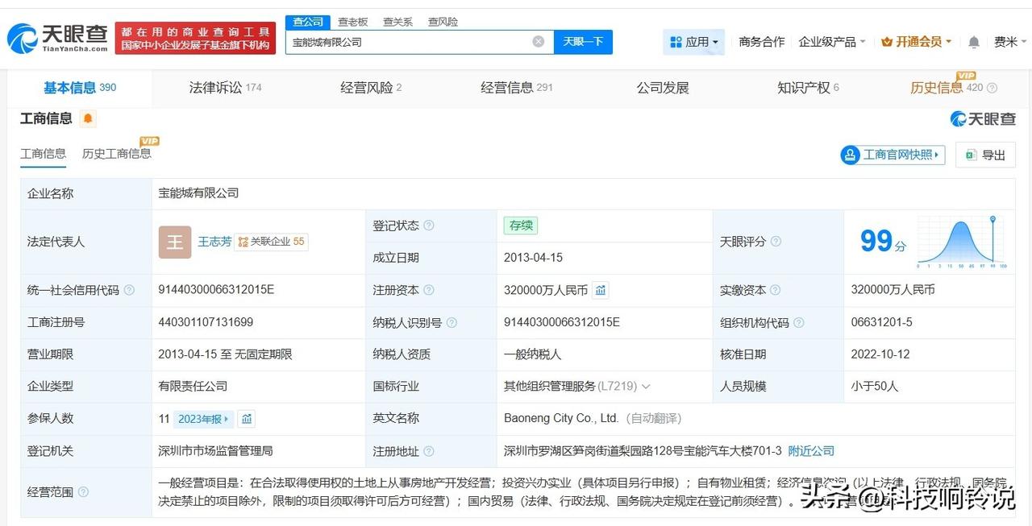The image size is (1032, 526).
Task: Open chart icon next to 参保人数 2023年报
Action: [x=247, y=419]
